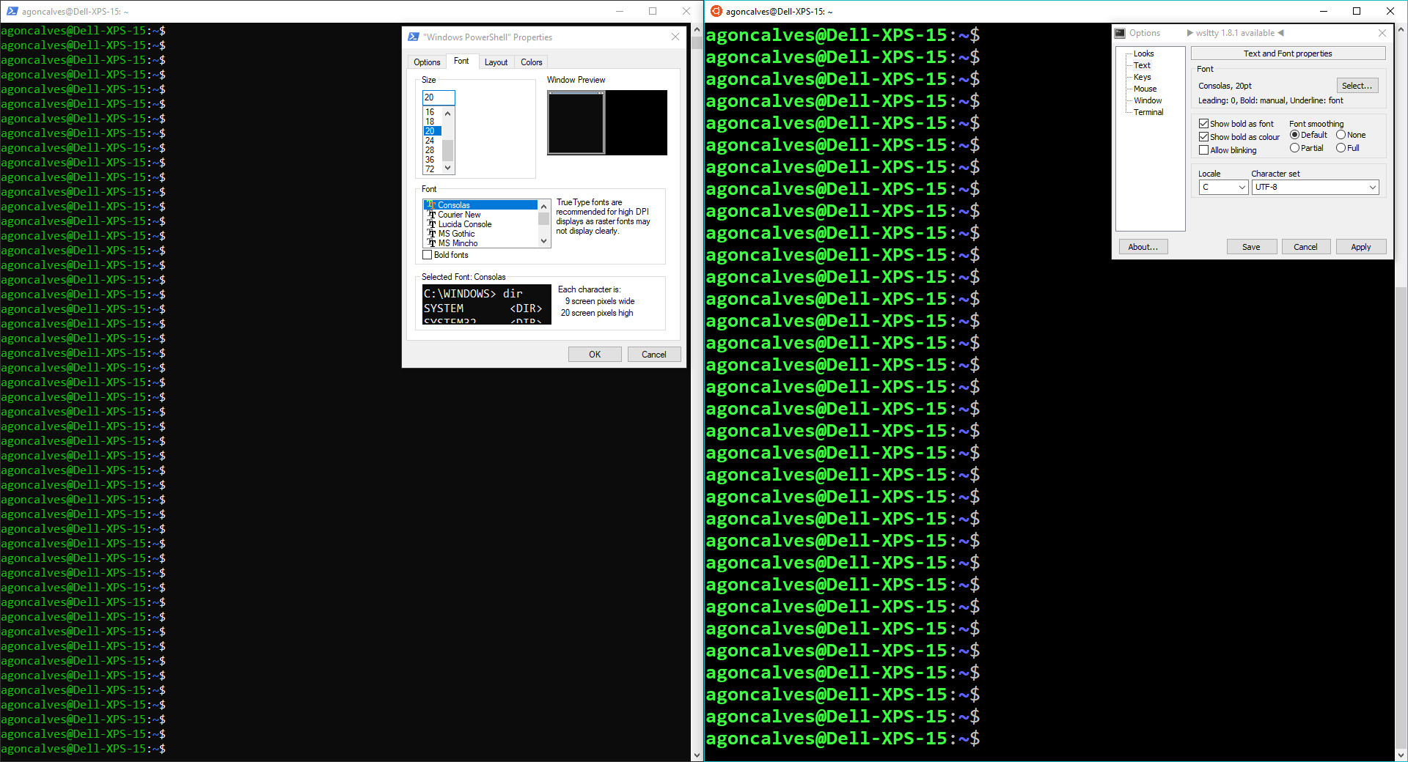Click the TrueType icon beside Courier New
Viewport: 1408px width, 762px height.
(x=431, y=215)
